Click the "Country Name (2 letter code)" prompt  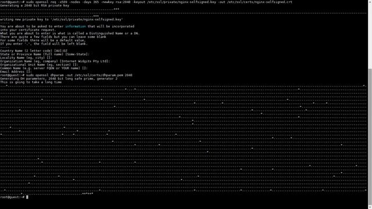pos(34,51)
